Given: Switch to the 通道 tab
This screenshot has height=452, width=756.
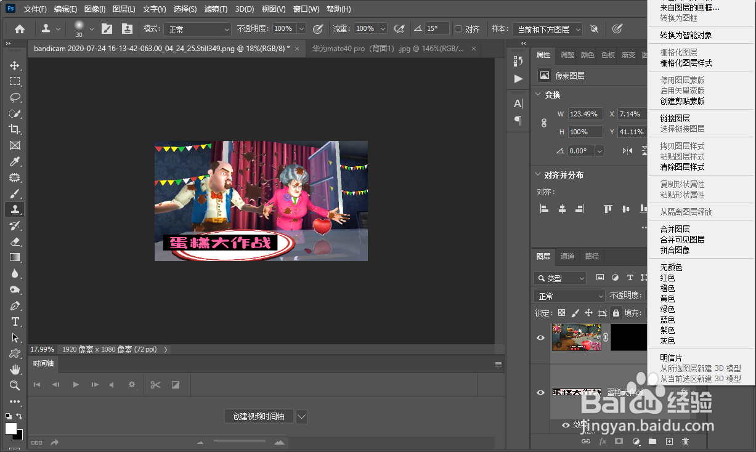Looking at the screenshot, I should (x=567, y=256).
